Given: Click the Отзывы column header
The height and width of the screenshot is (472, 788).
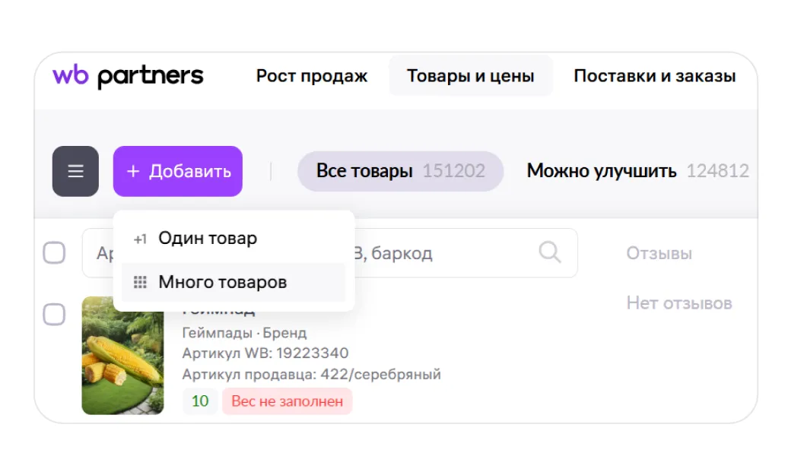Looking at the screenshot, I should pos(659,253).
